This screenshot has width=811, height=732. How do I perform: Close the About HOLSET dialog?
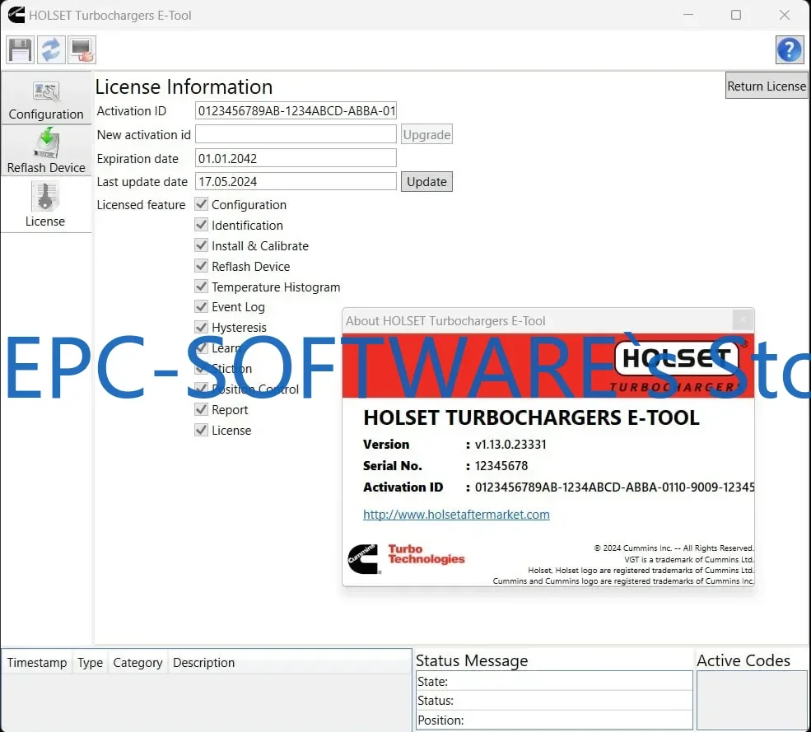(742, 319)
